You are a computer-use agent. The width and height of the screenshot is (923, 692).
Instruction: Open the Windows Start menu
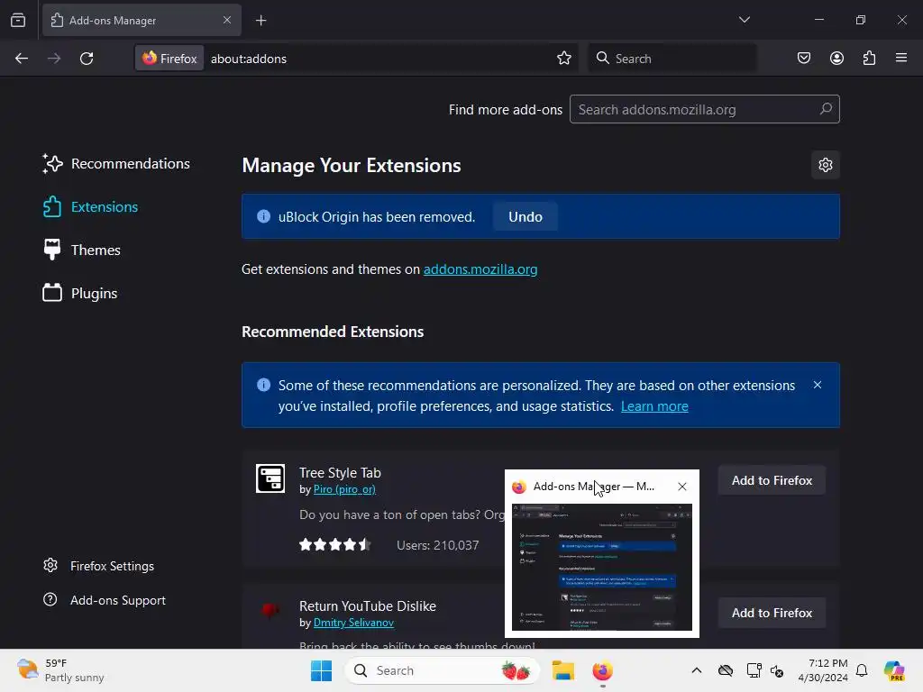coord(322,670)
